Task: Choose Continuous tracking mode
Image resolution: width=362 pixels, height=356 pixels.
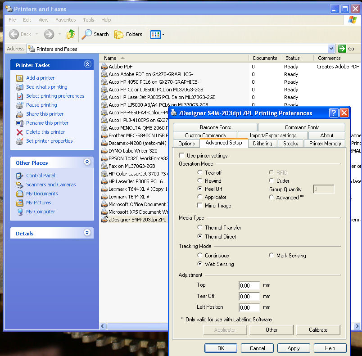Action: pos(200,255)
